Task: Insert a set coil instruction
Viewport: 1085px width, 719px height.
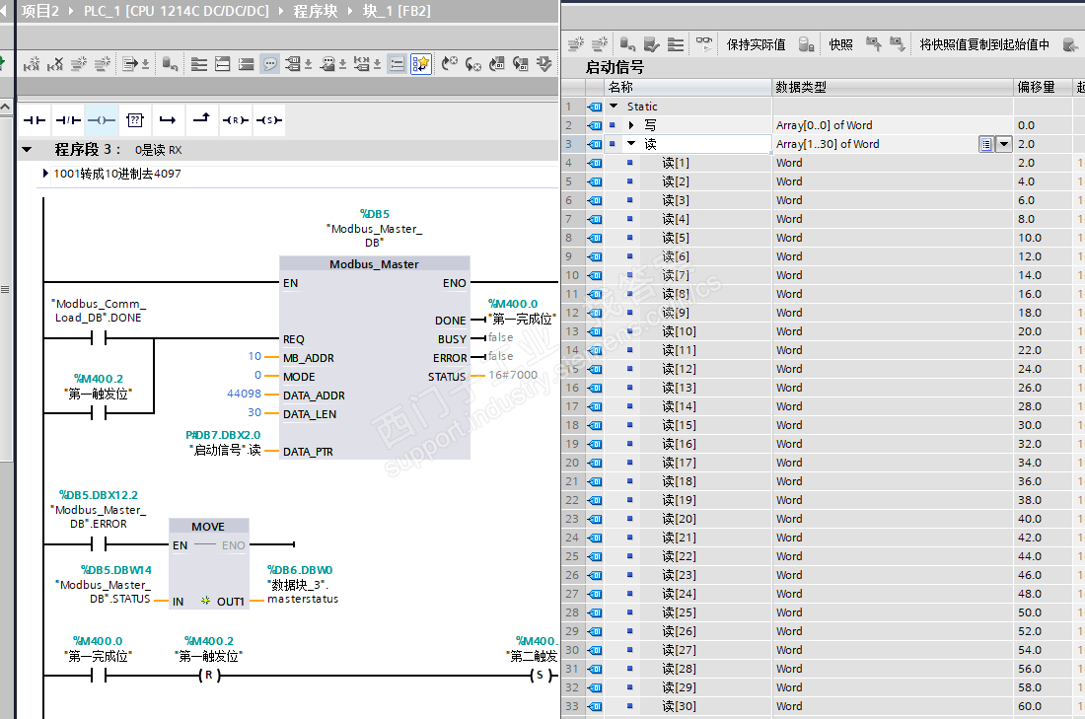Action: 268,120
